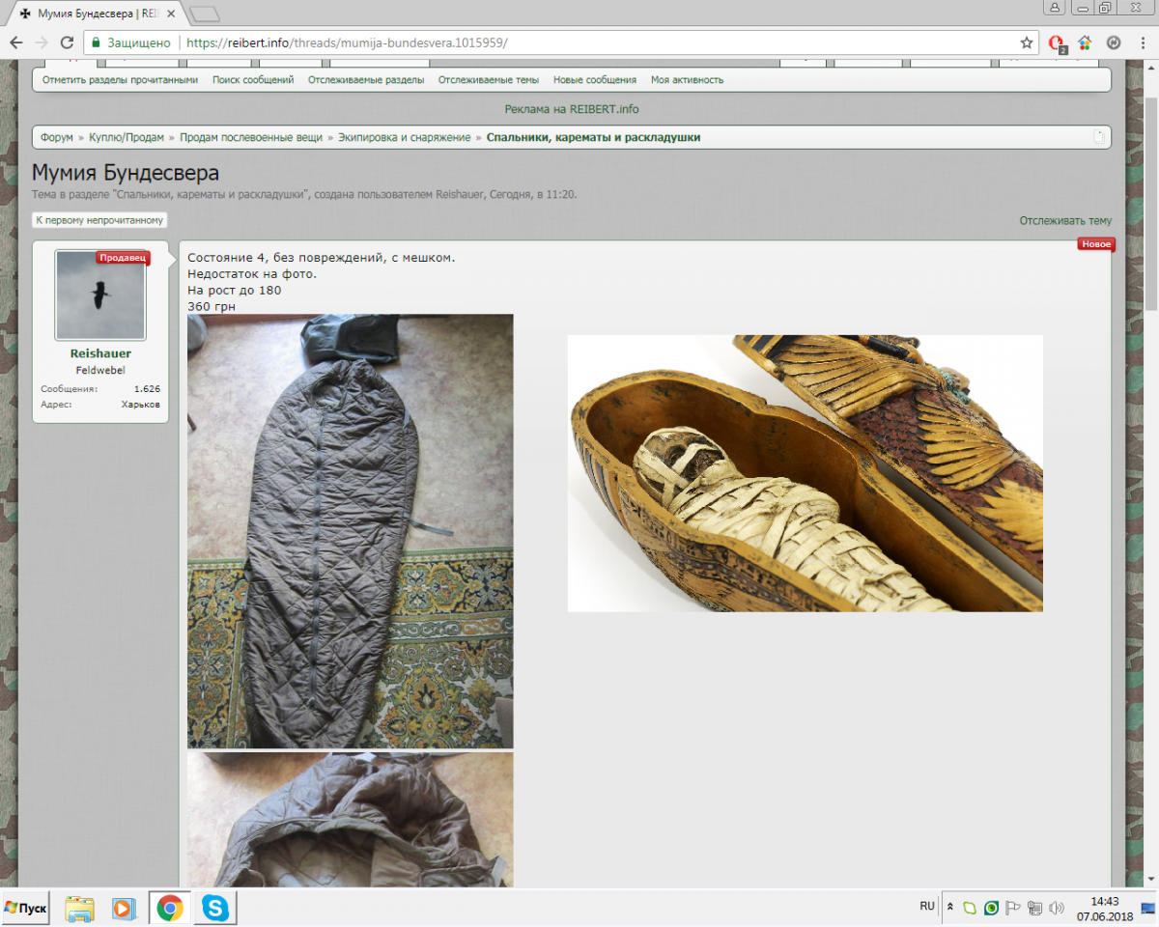Open Action Center flag icon
The width and height of the screenshot is (1159, 927).
[x=1013, y=908]
